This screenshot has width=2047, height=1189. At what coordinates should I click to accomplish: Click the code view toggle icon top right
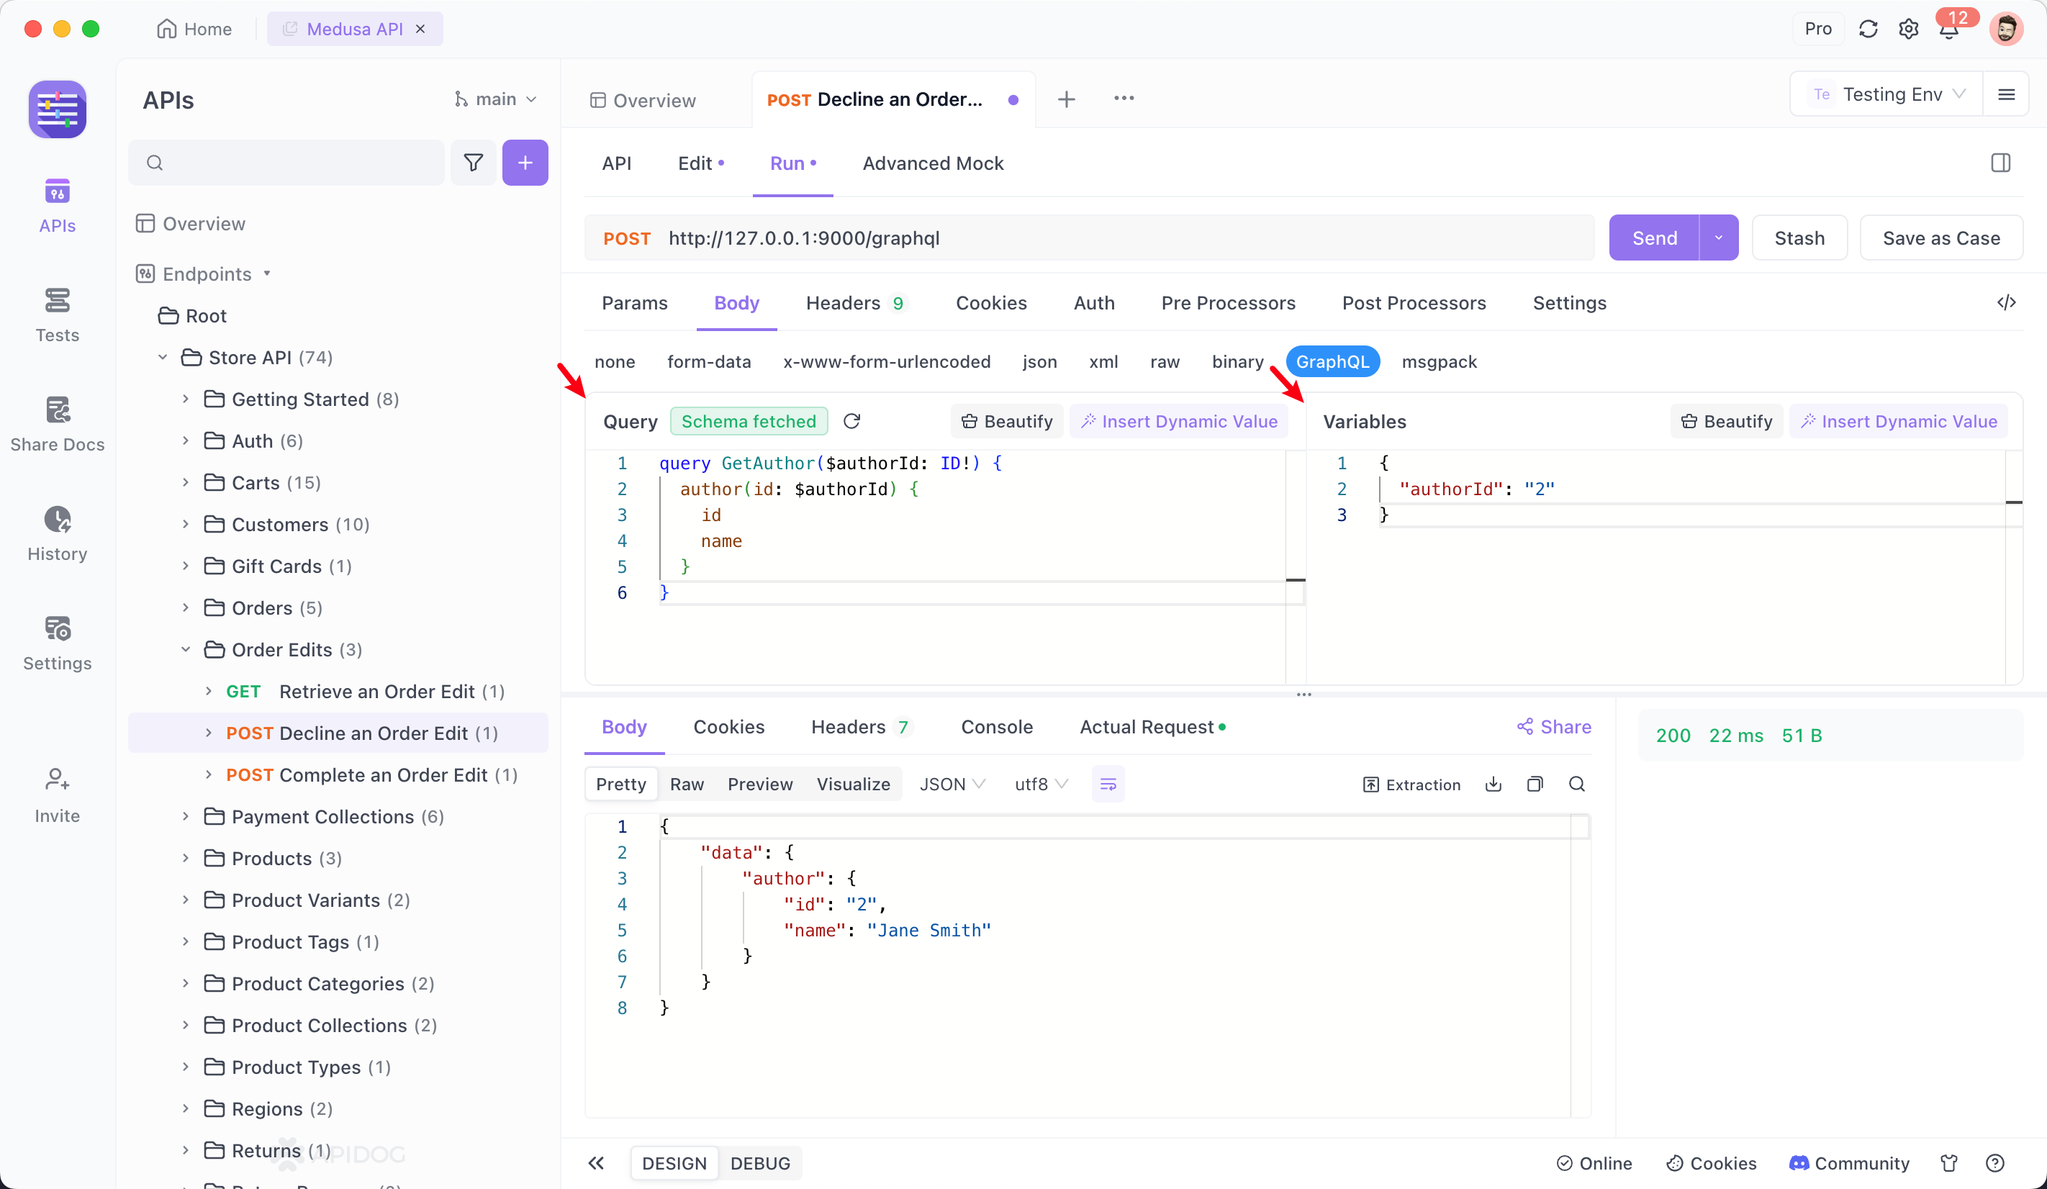coord(2007,303)
